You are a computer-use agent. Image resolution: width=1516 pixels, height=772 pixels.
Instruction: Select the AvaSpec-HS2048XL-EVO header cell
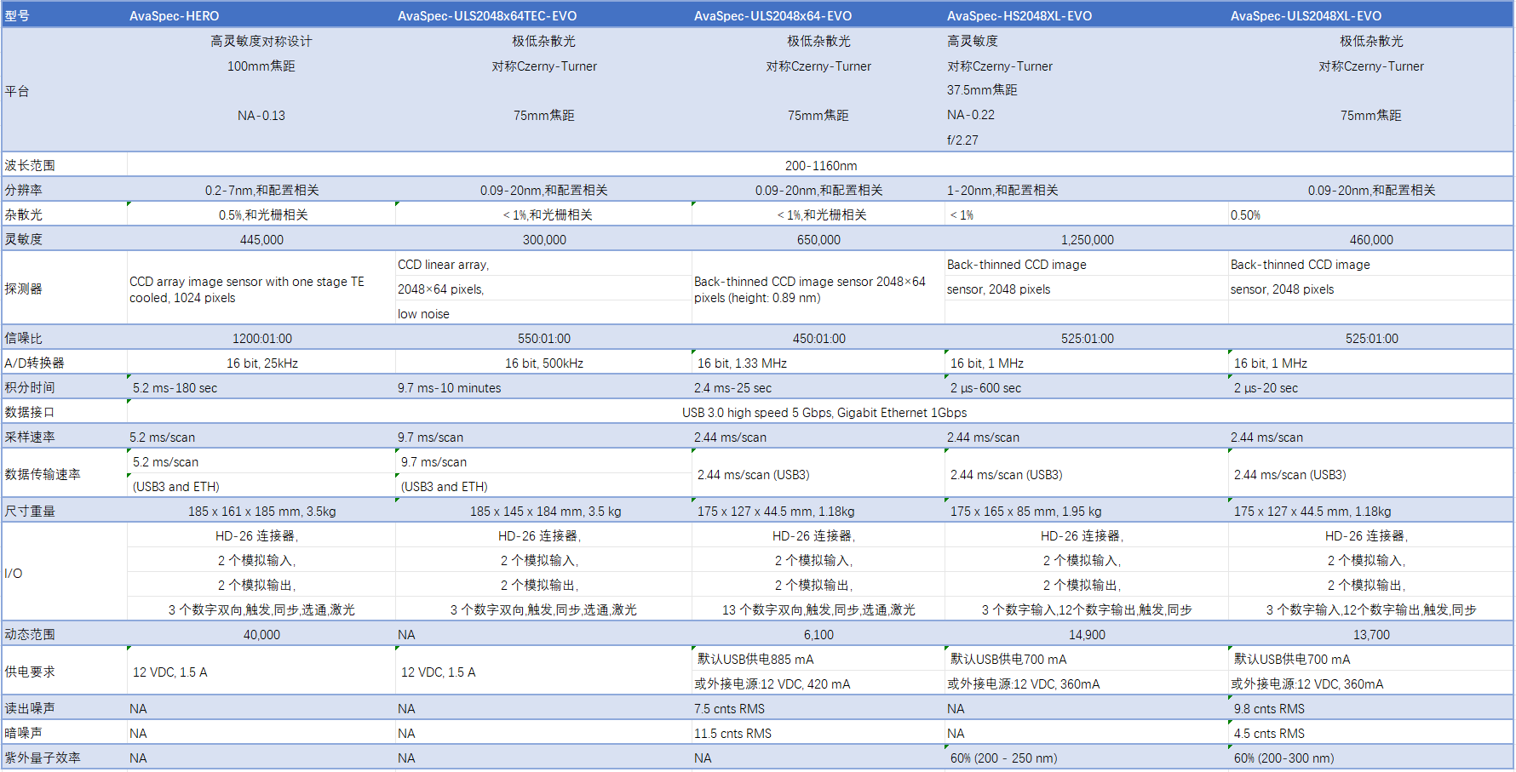point(1087,15)
